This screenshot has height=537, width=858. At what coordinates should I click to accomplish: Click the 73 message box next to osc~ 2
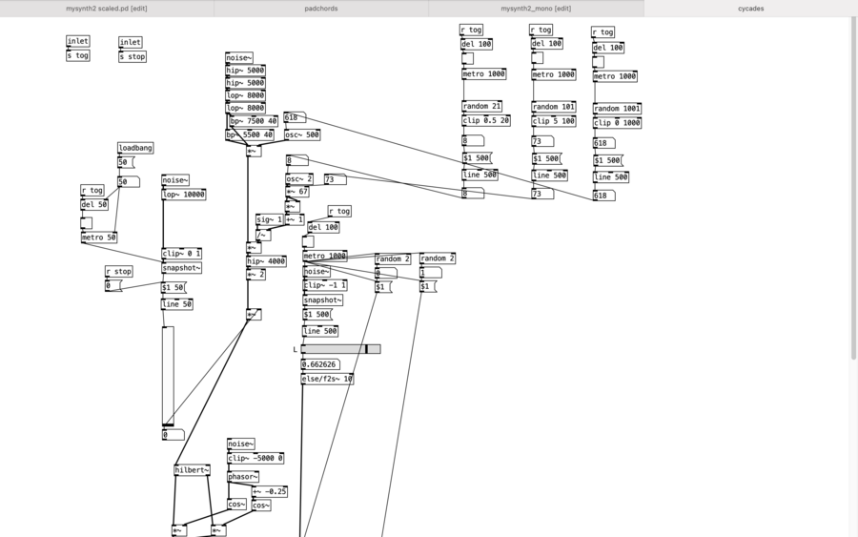(335, 179)
